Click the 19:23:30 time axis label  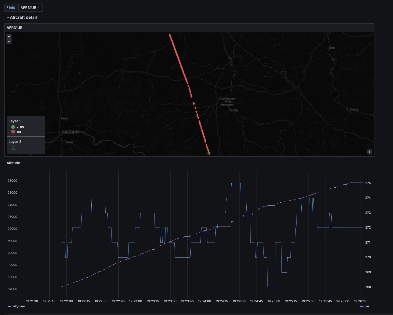pos(170,301)
